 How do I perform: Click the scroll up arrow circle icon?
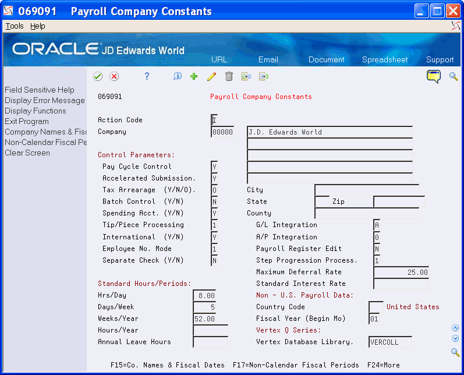point(455,328)
